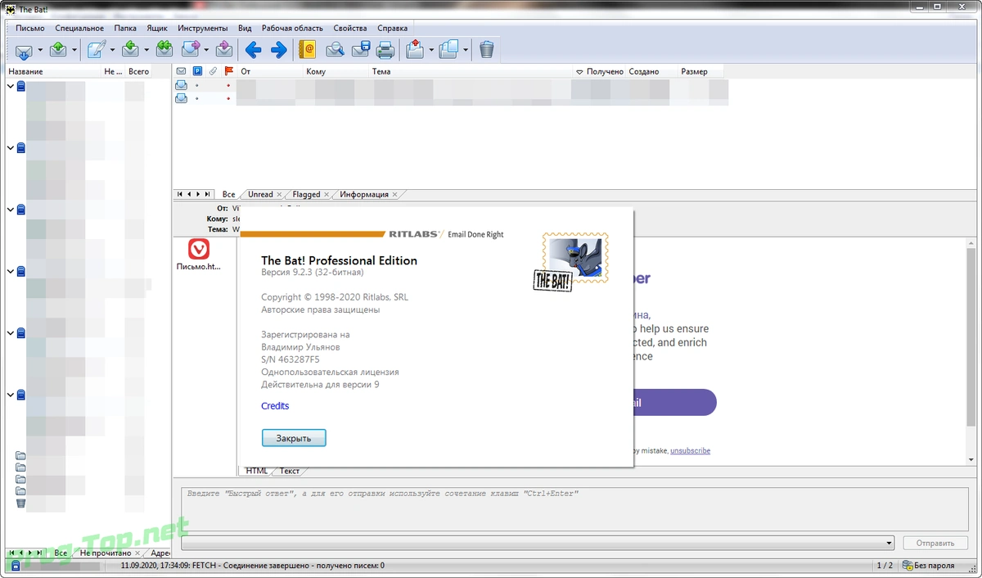Open the Reply dropdown arrow
This screenshot has width=982, height=578.
(x=147, y=50)
